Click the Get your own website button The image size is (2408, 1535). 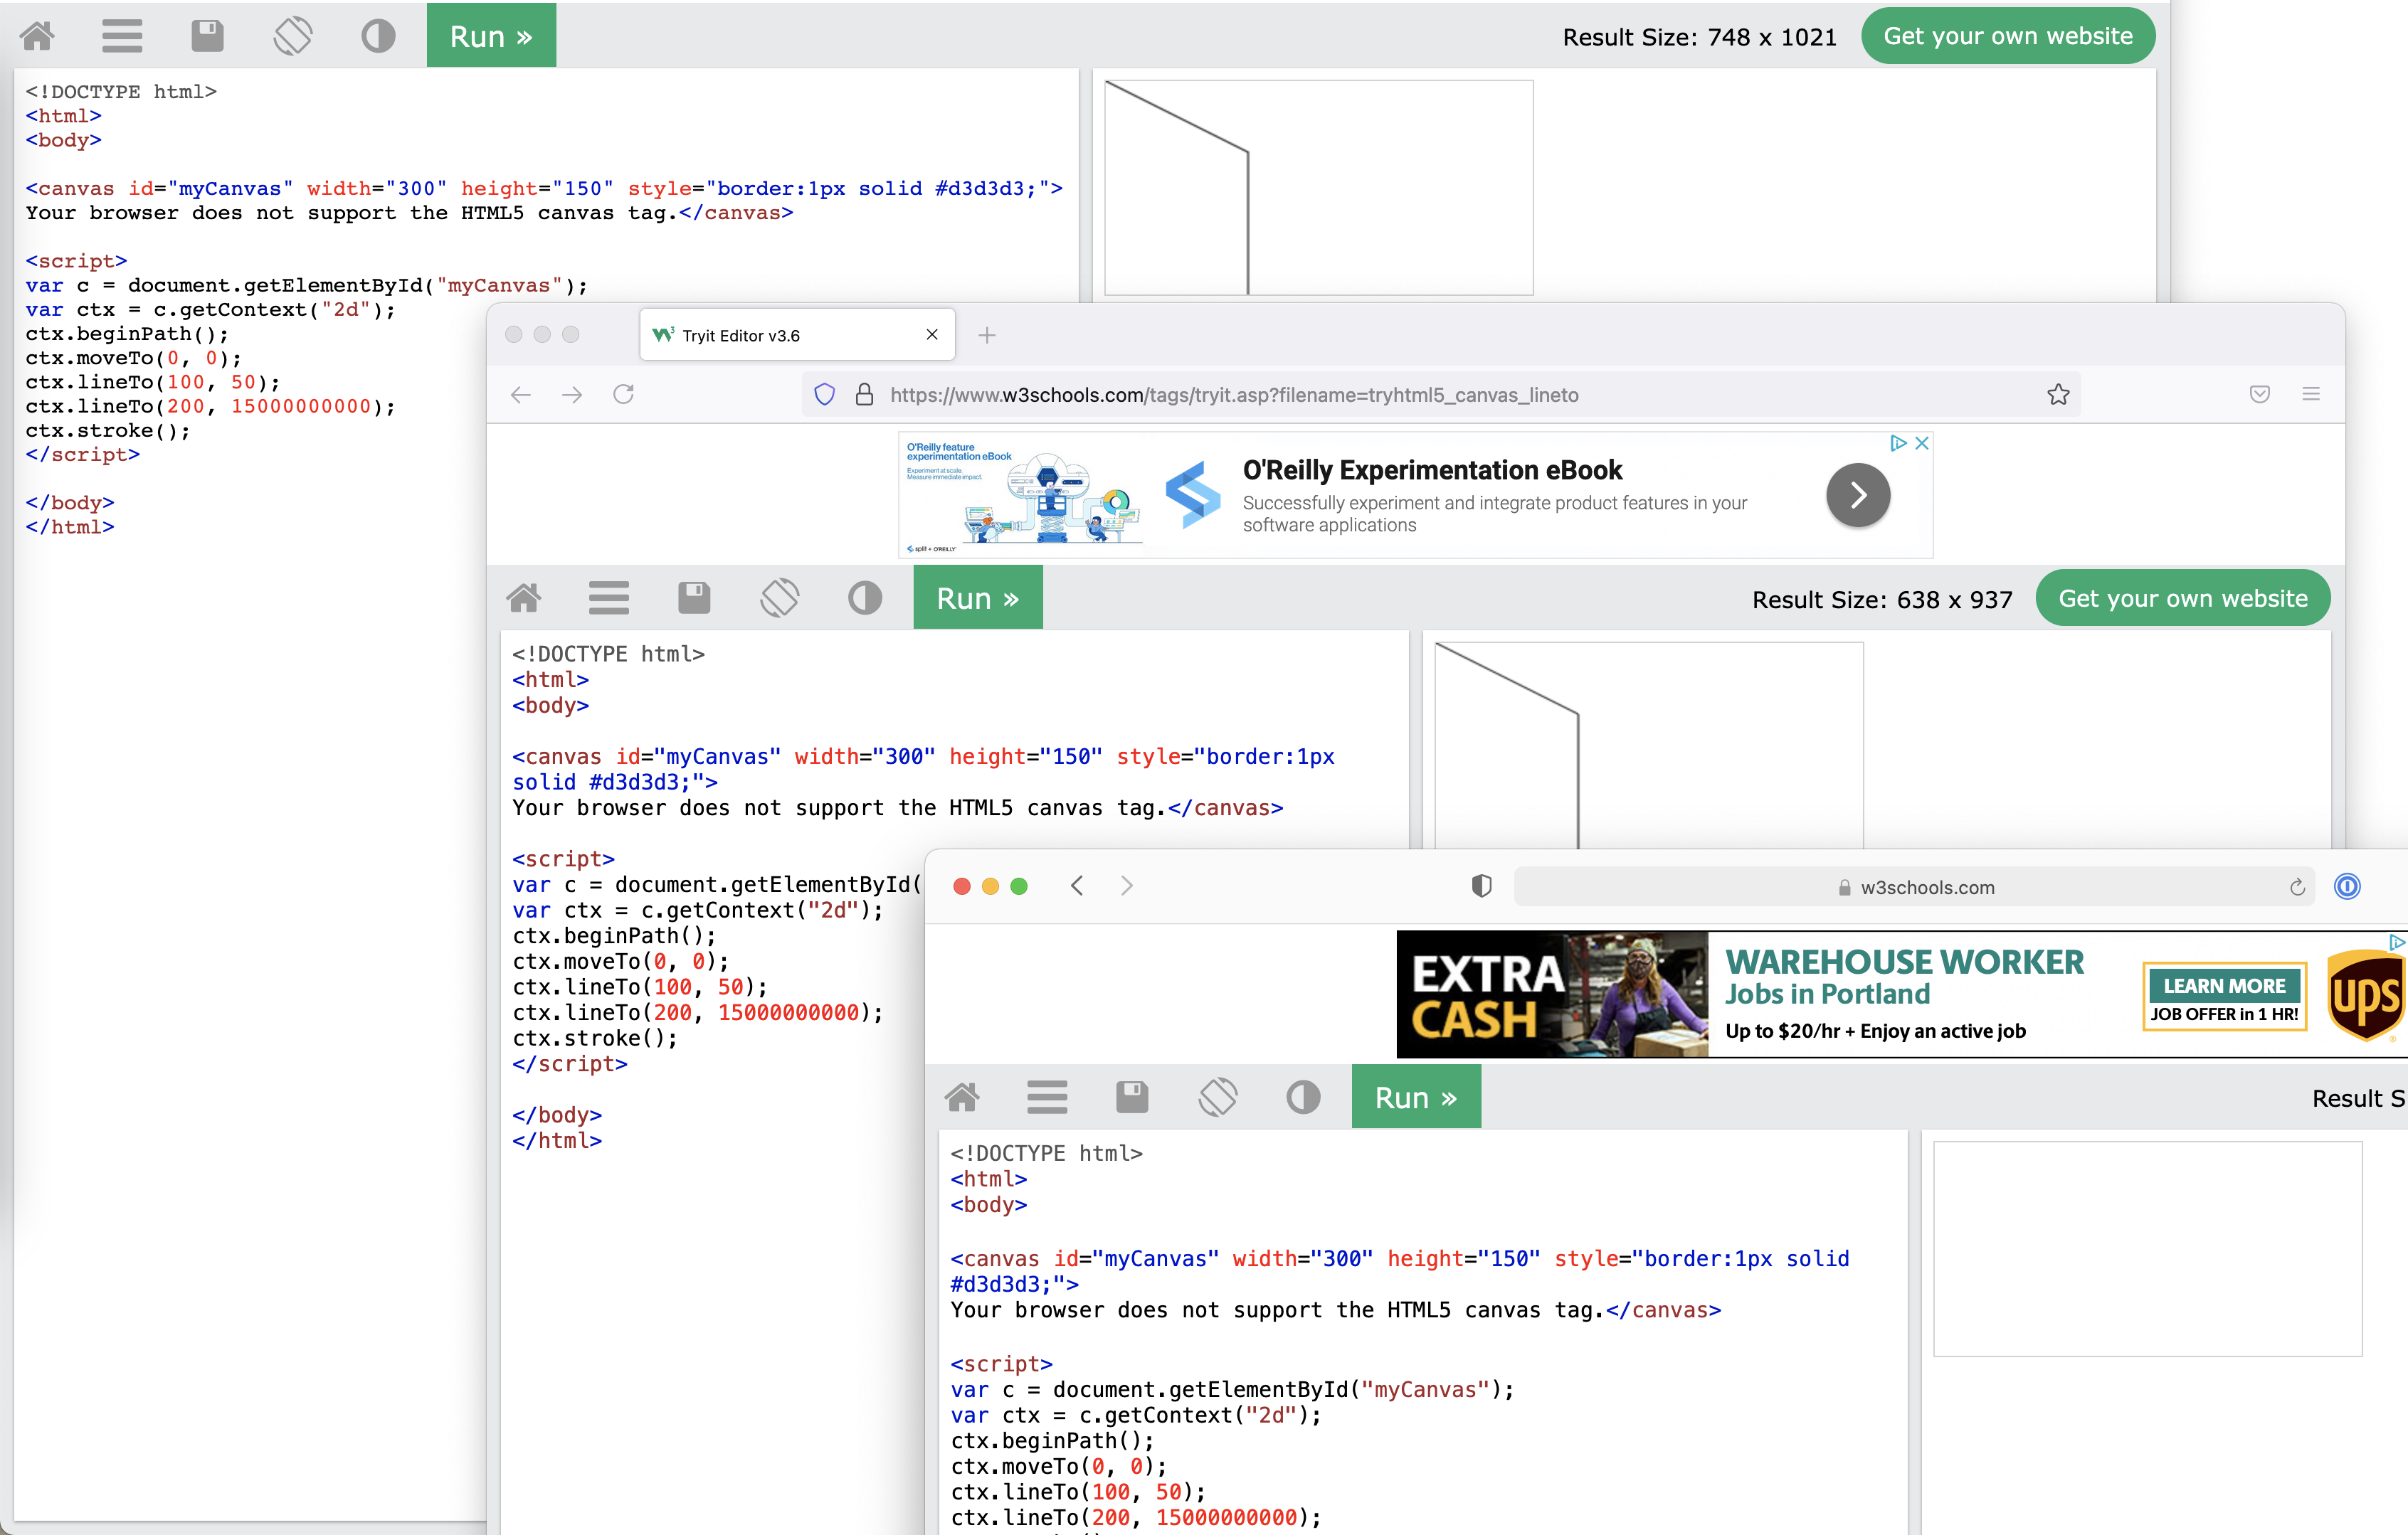[2008, 35]
